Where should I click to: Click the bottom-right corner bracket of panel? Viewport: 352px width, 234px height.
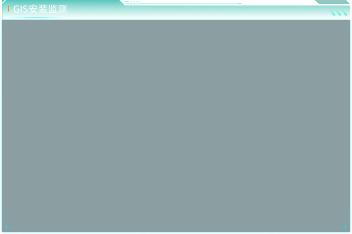pyautogui.click(x=345, y=226)
